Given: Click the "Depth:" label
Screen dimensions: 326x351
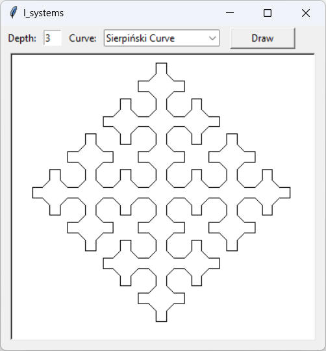Looking at the screenshot, I should pyautogui.click(x=22, y=38).
